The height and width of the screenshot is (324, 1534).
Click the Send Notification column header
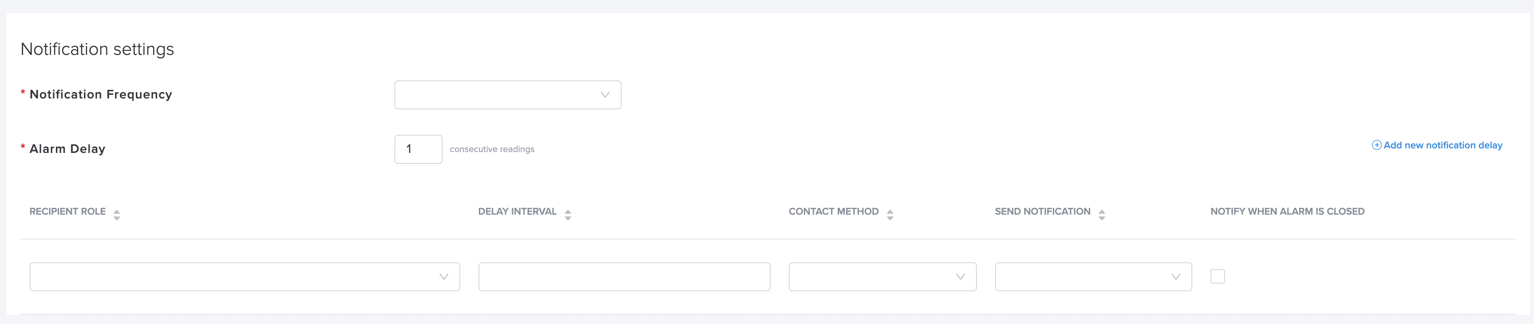[x=1043, y=211]
